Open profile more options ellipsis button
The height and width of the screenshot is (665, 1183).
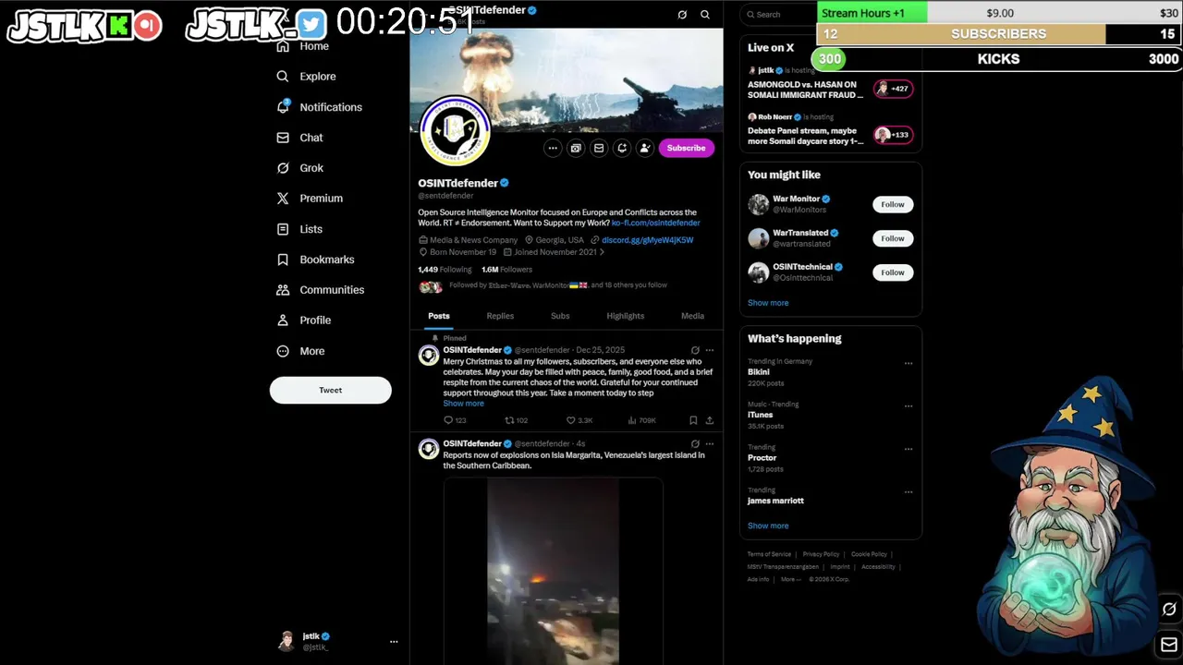[x=553, y=148]
